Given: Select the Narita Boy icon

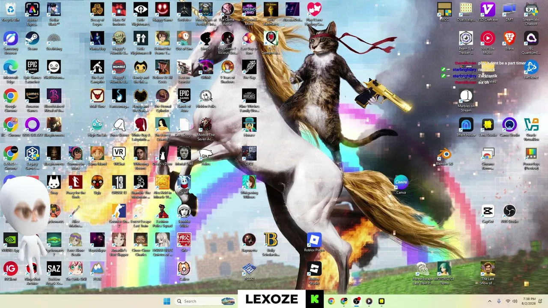Looking at the screenshot, I should click(x=97, y=41).
